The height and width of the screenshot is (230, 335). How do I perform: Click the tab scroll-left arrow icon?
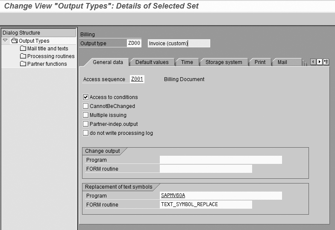click(313, 62)
